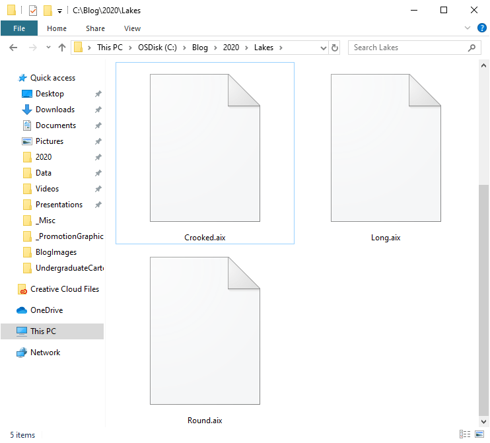
Task: Select This PC in the navigation pane
Action: pyautogui.click(x=52, y=331)
